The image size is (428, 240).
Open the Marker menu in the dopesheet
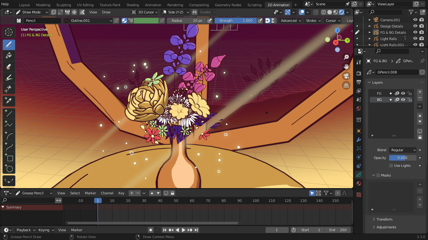[91, 193]
